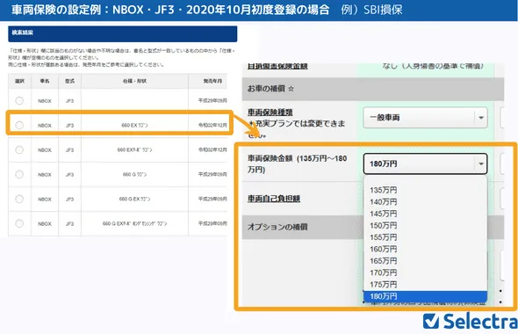Click the 型式 column header
The width and height of the screenshot is (518, 334).
(69, 81)
